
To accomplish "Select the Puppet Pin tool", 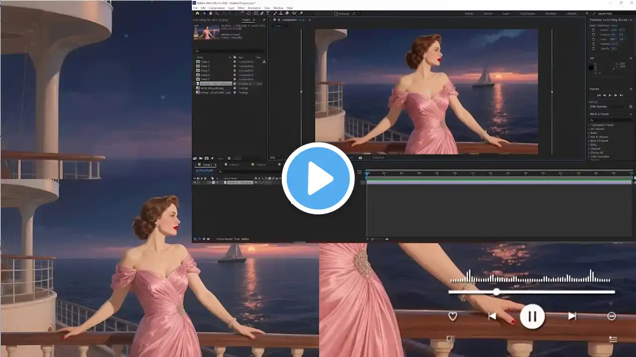I will click(x=301, y=13).
